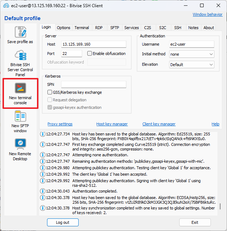Click the Obfuscation keyword field
This screenshot has height=231, width=227.
[x=107, y=62]
